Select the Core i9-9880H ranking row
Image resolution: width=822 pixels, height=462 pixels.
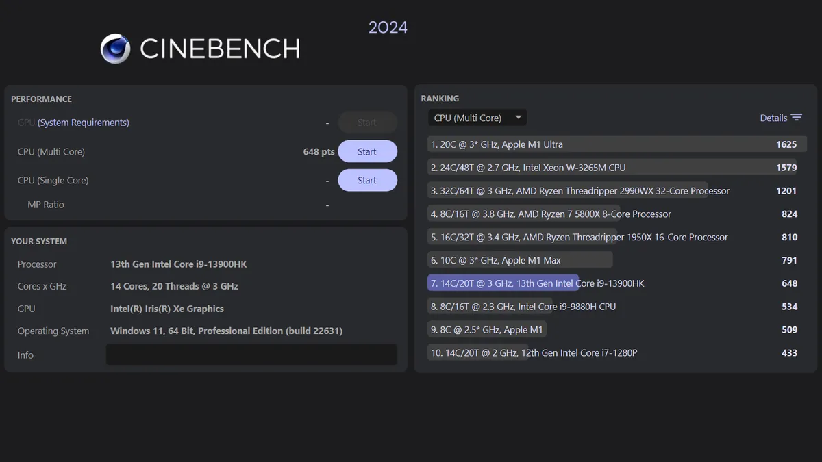523,307
